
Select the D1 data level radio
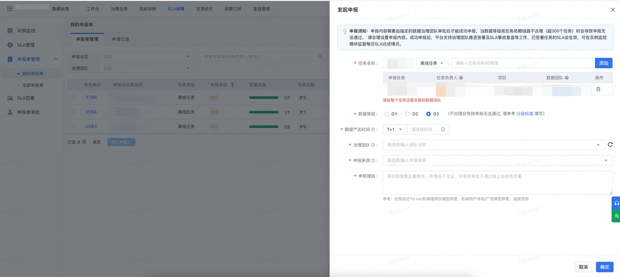[387, 114]
